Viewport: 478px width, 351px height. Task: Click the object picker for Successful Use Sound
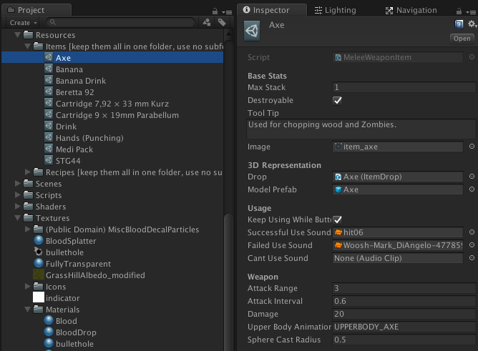[472, 232]
